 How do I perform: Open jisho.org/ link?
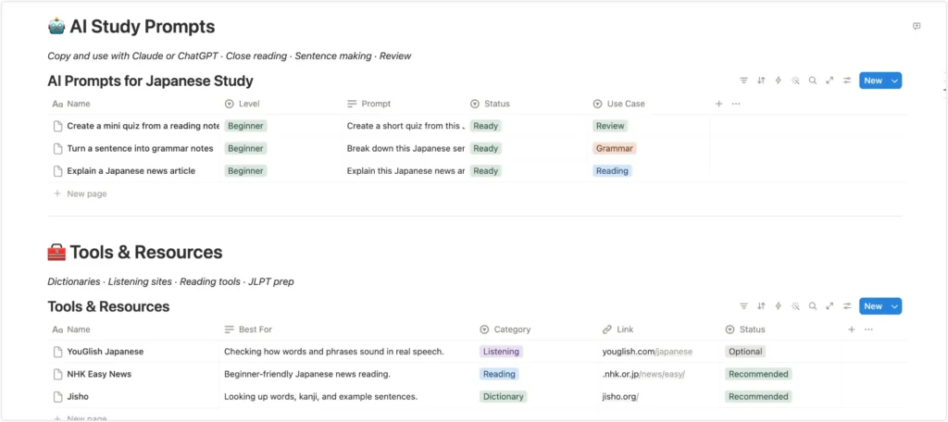pyautogui.click(x=620, y=397)
